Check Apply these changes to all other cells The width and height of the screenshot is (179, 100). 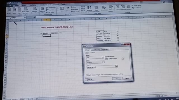click(x=87, y=75)
